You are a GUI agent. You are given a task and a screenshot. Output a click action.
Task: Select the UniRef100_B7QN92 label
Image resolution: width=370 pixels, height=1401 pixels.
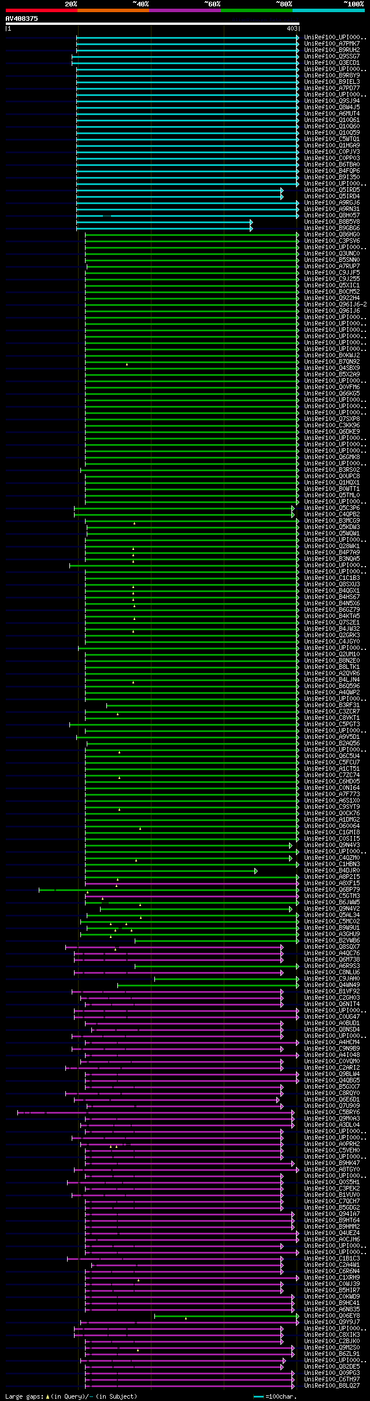tap(332, 361)
